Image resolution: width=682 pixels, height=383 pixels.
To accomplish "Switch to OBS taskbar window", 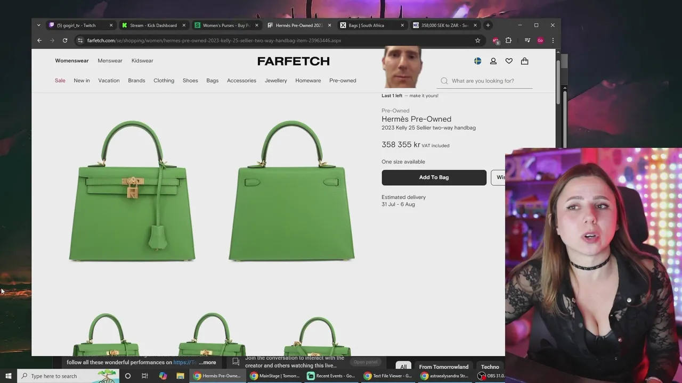I will [x=491, y=376].
